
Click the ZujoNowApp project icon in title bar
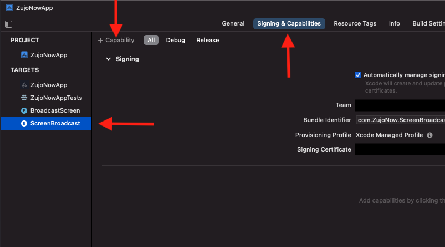9,8
